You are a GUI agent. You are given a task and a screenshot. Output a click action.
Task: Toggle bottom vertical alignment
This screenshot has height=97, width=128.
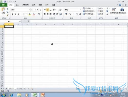click(x=50, y=10)
